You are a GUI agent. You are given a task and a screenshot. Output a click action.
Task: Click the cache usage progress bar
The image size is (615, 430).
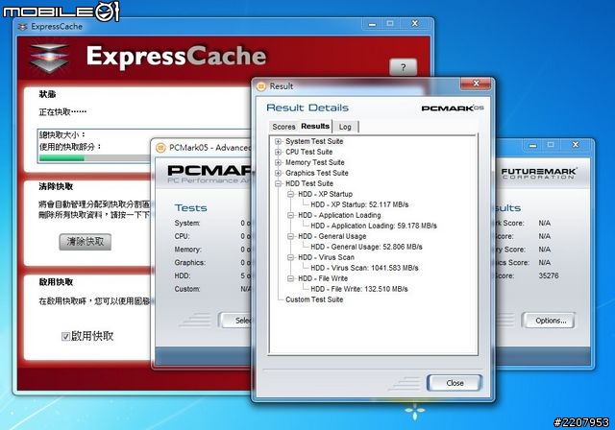(x=94, y=157)
